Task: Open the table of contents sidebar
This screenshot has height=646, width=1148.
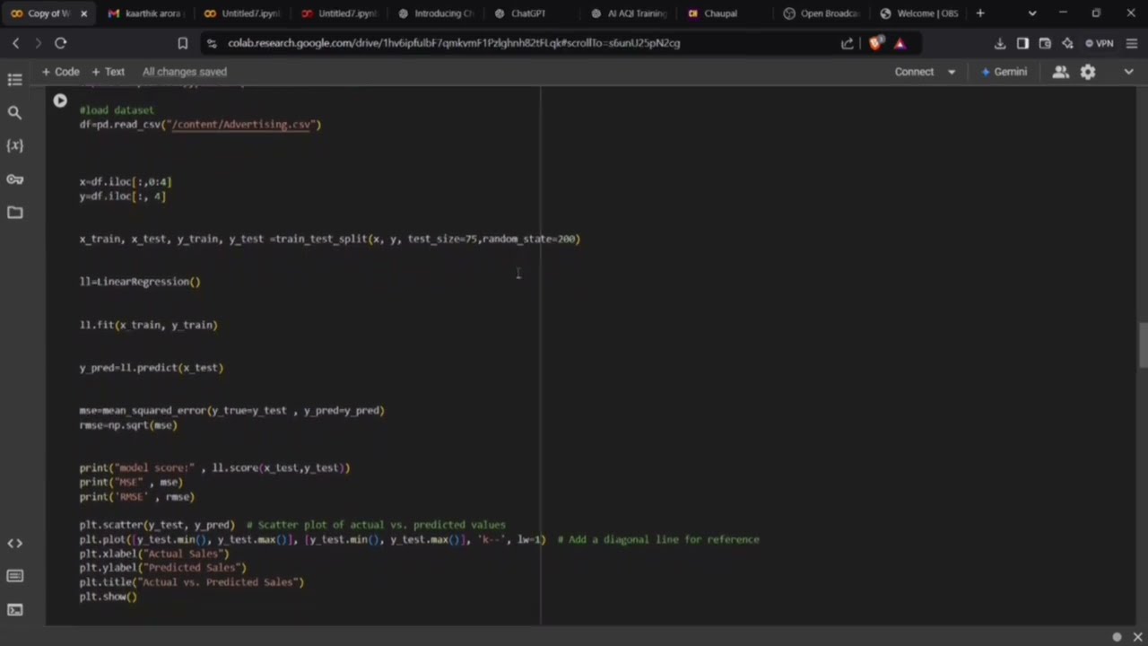Action: (x=14, y=80)
